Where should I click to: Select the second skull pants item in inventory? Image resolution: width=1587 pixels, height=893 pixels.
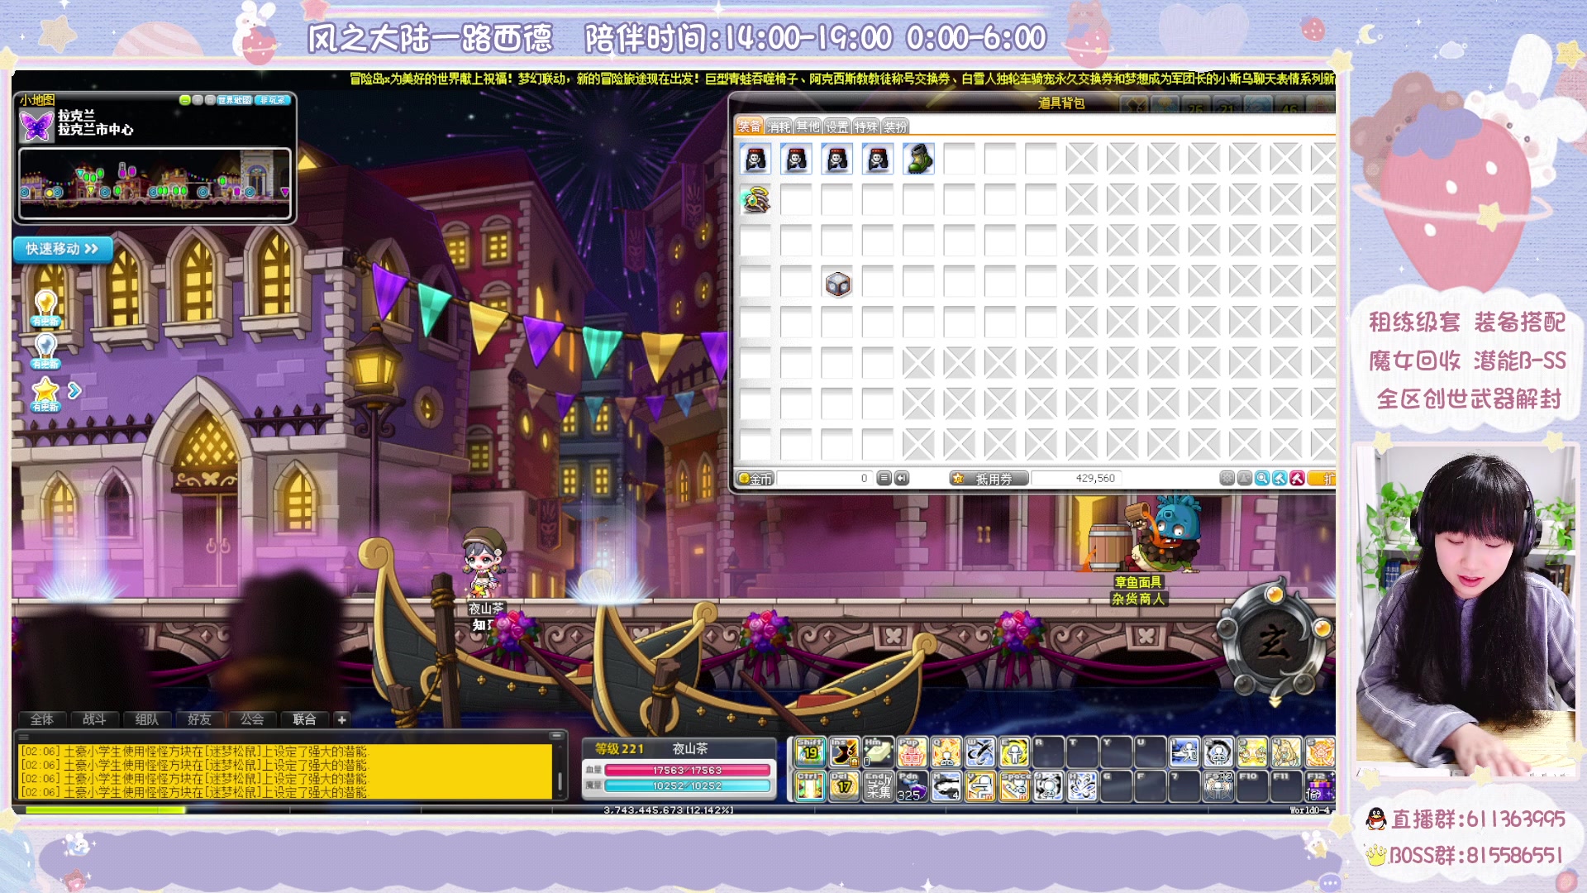(796, 159)
